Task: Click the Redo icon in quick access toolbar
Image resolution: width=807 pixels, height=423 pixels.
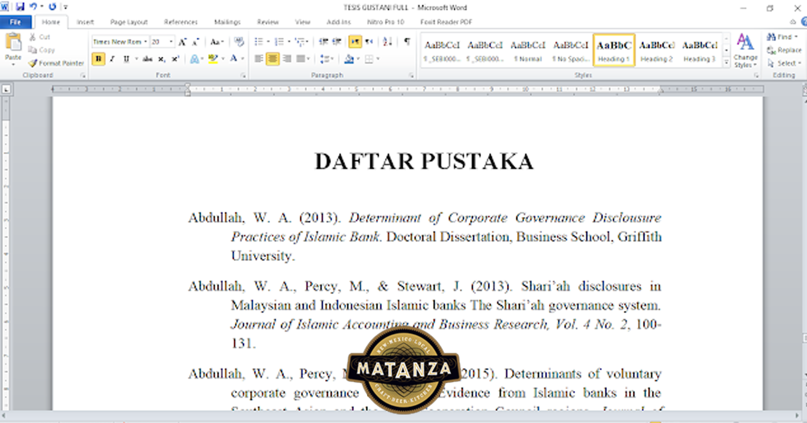Action: [x=52, y=6]
